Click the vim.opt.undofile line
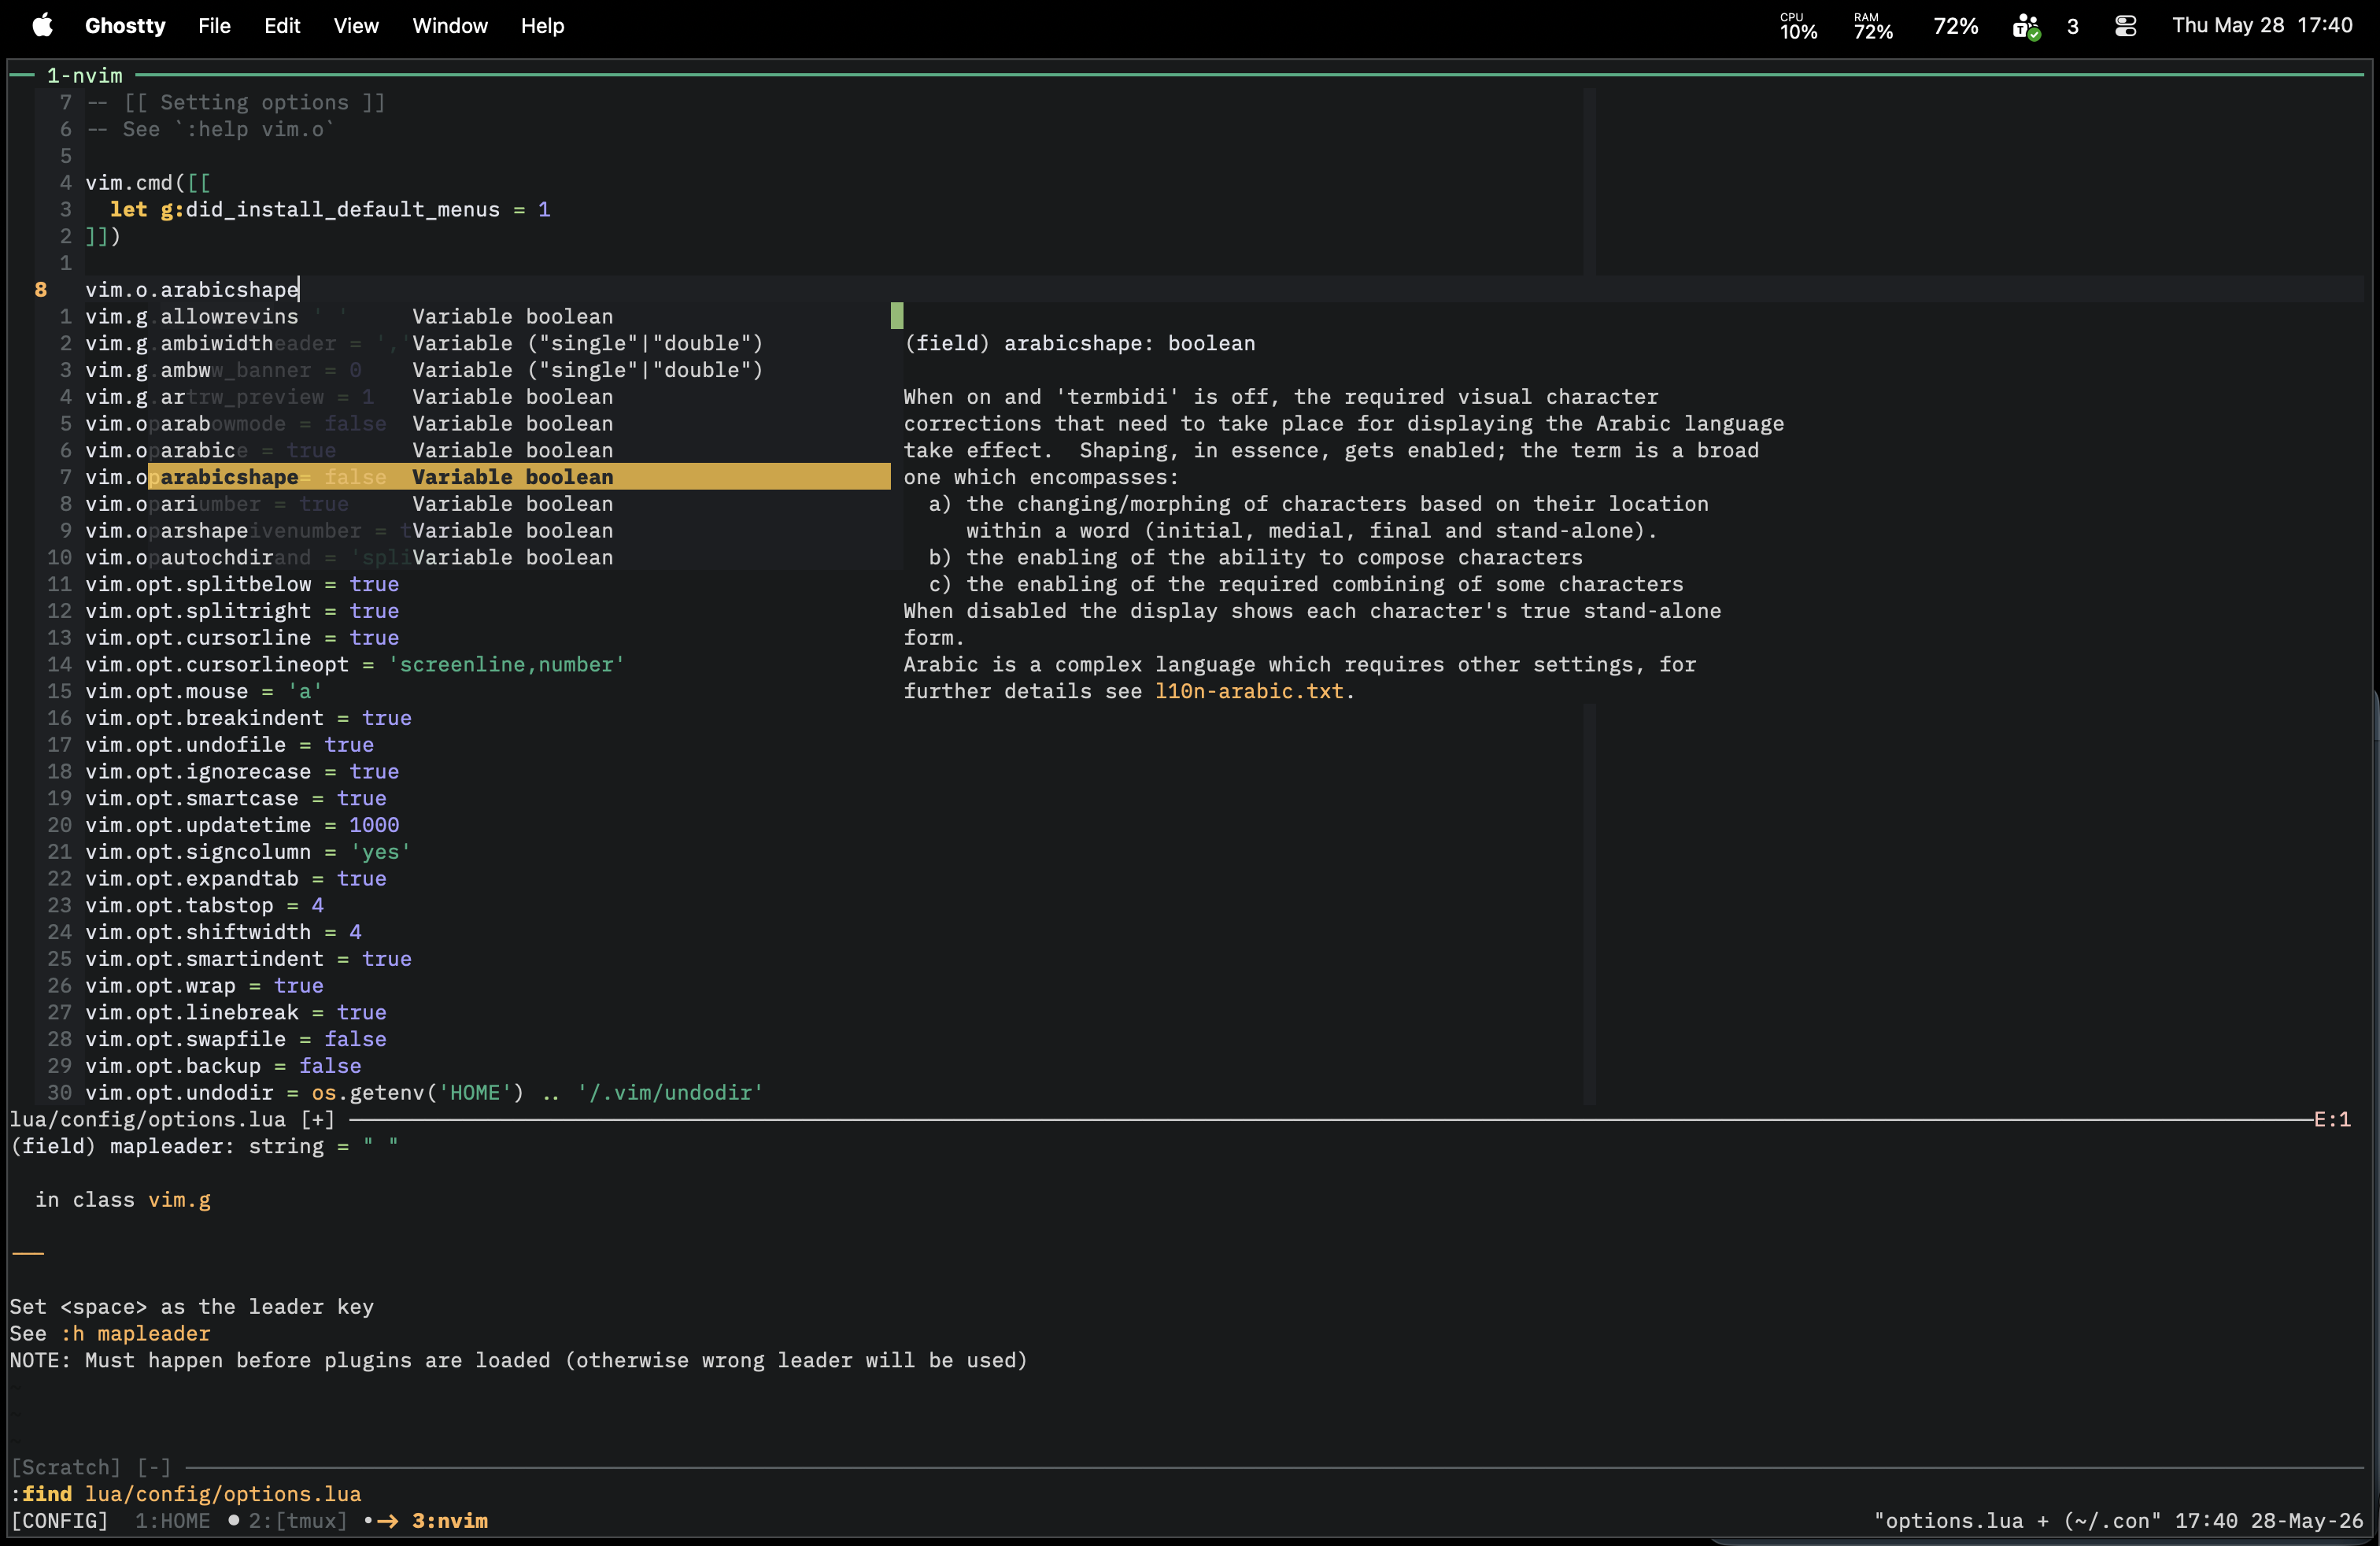The width and height of the screenshot is (2380, 1546). point(229,745)
